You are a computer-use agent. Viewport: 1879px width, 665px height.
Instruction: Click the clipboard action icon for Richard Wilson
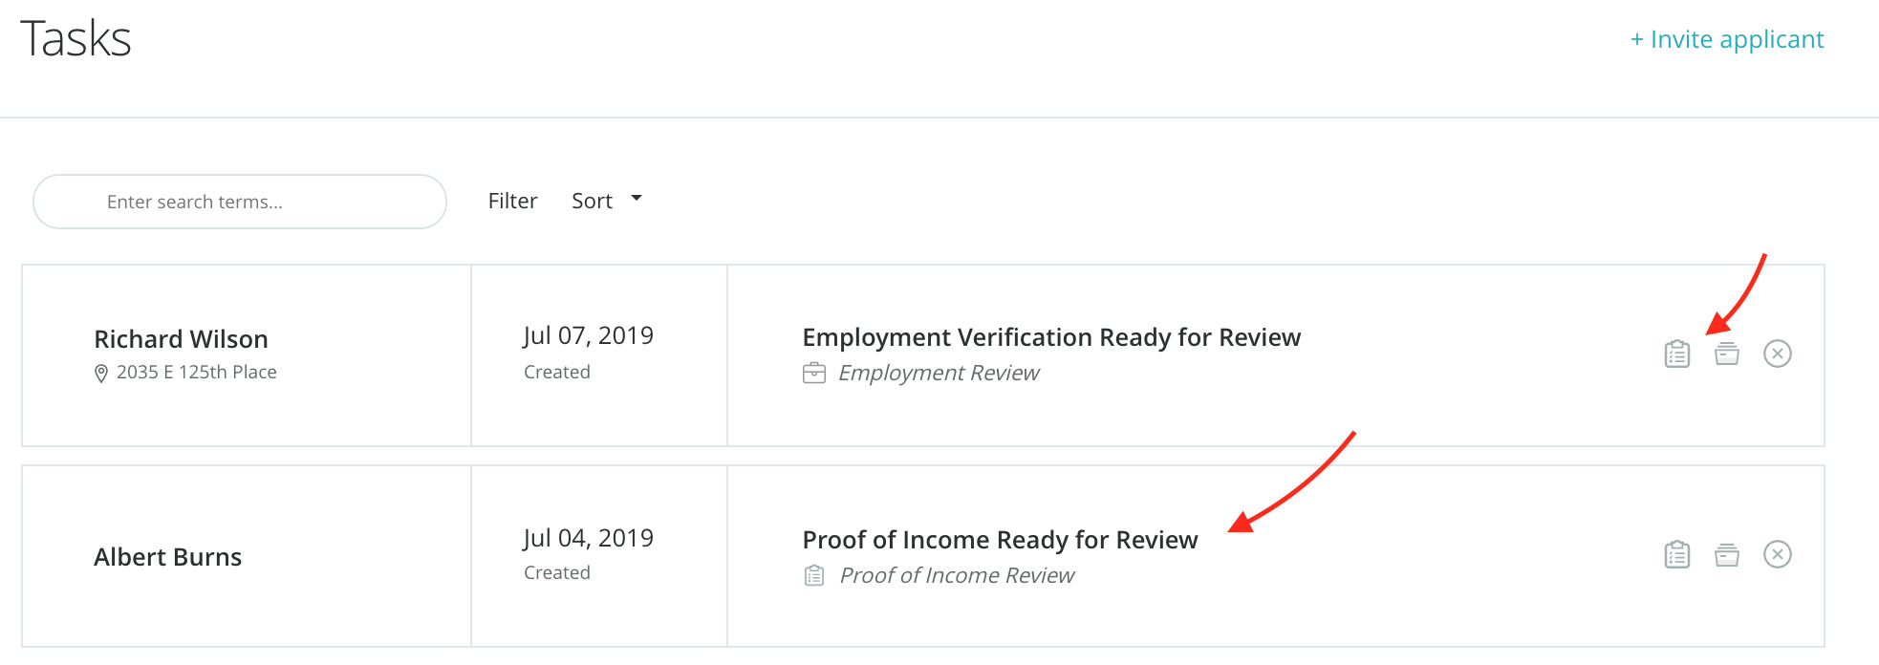click(x=1677, y=354)
